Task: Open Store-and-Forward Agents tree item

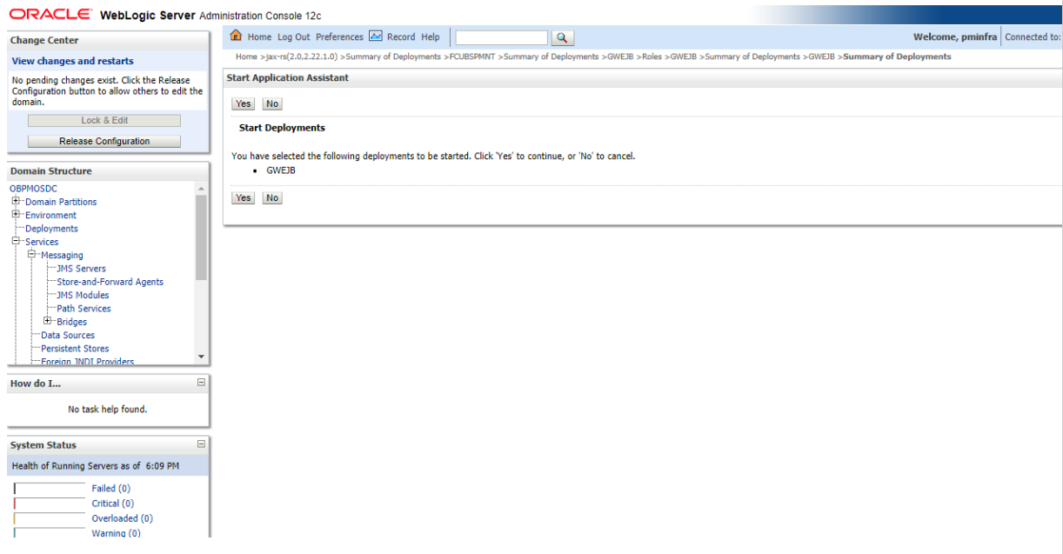Action: [110, 282]
